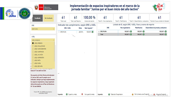
Task: Click Total row Desarrollamos green icon
Action: (x=166, y=34)
